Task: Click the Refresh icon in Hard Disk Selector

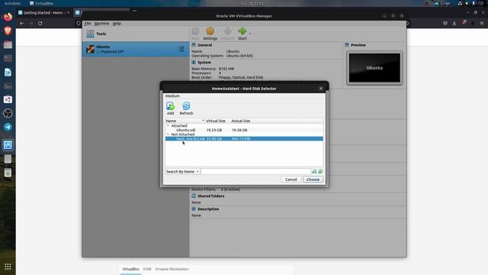Action: (186, 105)
